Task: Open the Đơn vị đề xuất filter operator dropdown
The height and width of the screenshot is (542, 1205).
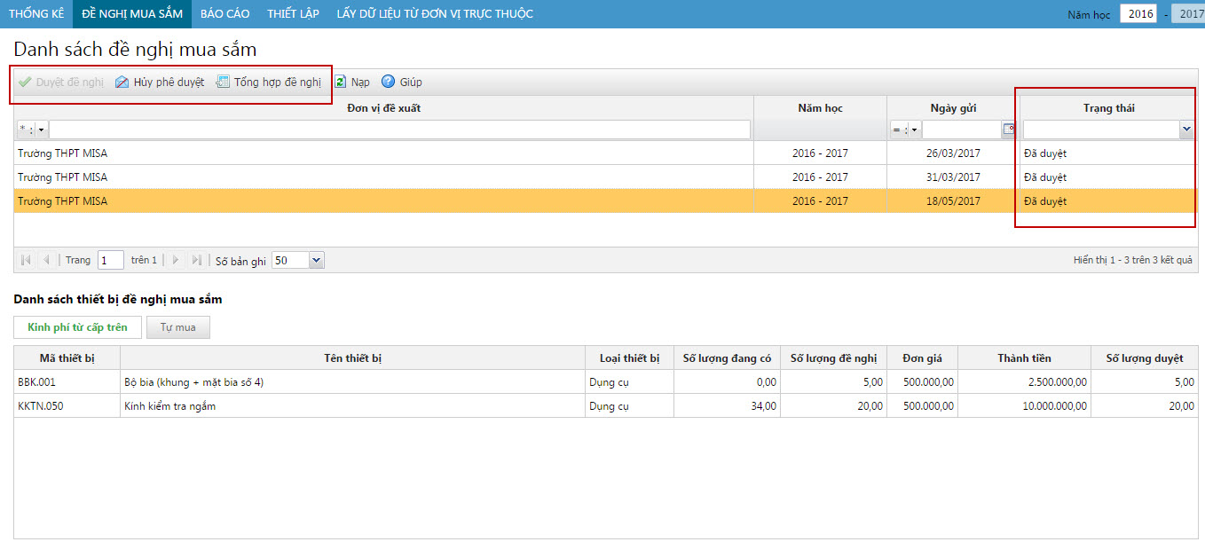Action: coord(41,130)
